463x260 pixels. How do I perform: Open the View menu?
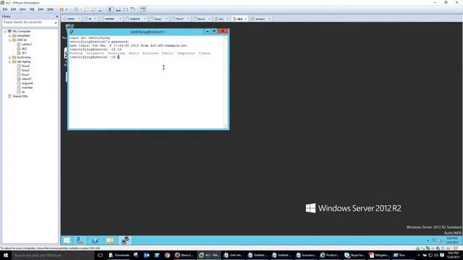point(22,9)
